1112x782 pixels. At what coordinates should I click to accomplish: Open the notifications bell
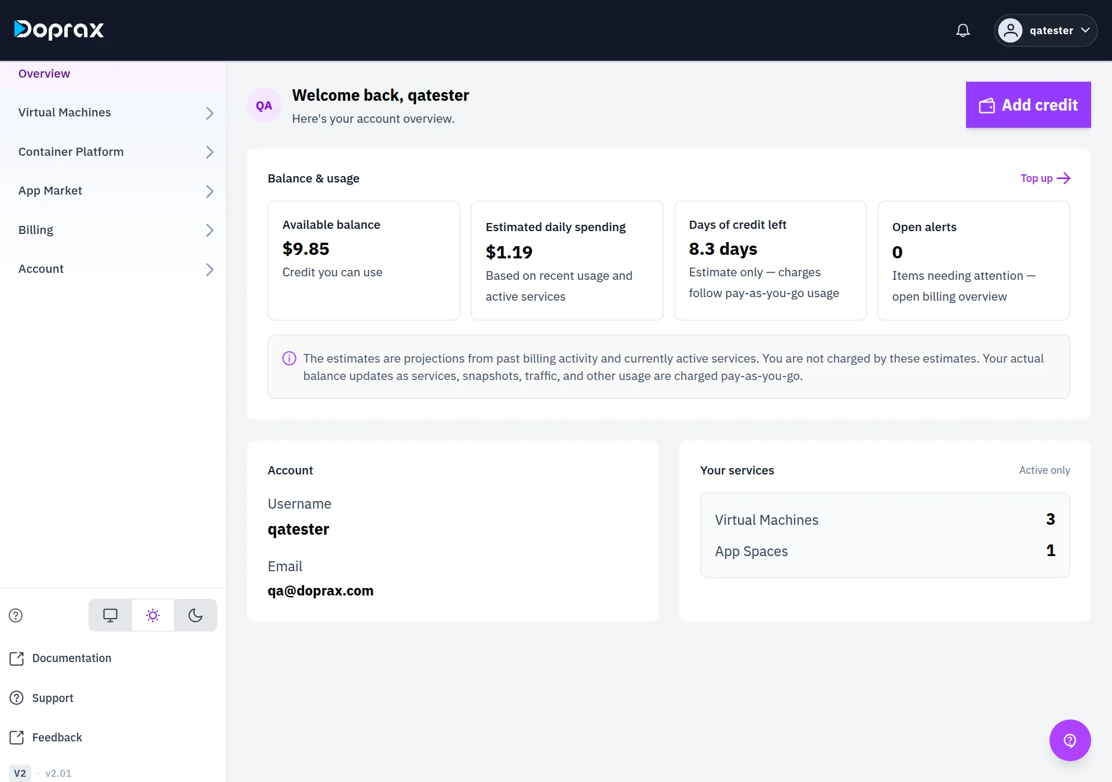pyautogui.click(x=963, y=31)
